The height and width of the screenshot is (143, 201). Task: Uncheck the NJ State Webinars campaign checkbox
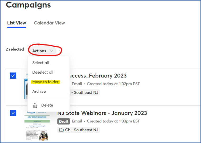click(13, 113)
